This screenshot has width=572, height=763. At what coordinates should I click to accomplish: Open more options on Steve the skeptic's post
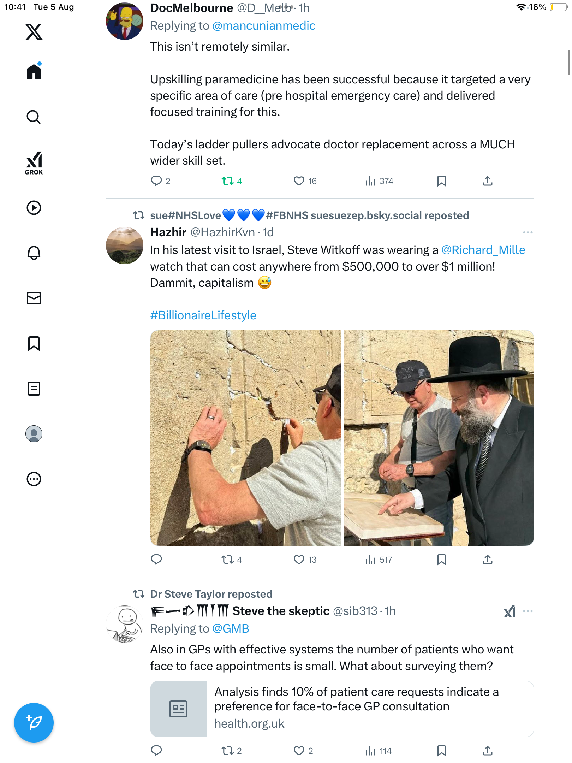tap(528, 611)
